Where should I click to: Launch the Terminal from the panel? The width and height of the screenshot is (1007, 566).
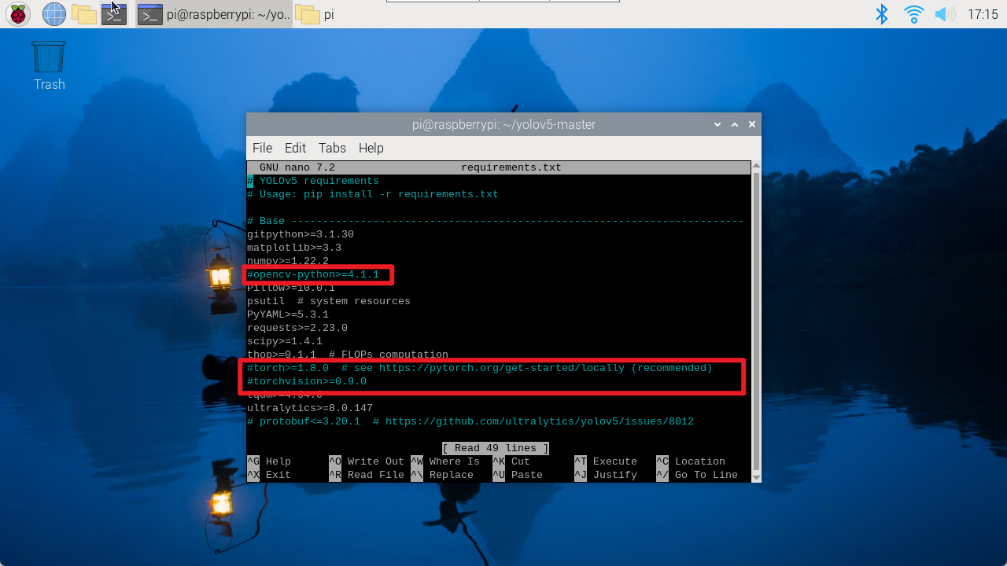click(114, 14)
